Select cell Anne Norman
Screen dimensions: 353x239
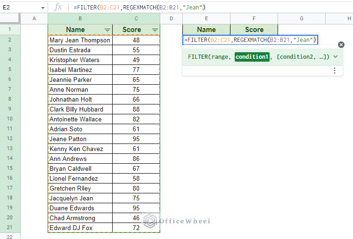[x=80, y=89]
